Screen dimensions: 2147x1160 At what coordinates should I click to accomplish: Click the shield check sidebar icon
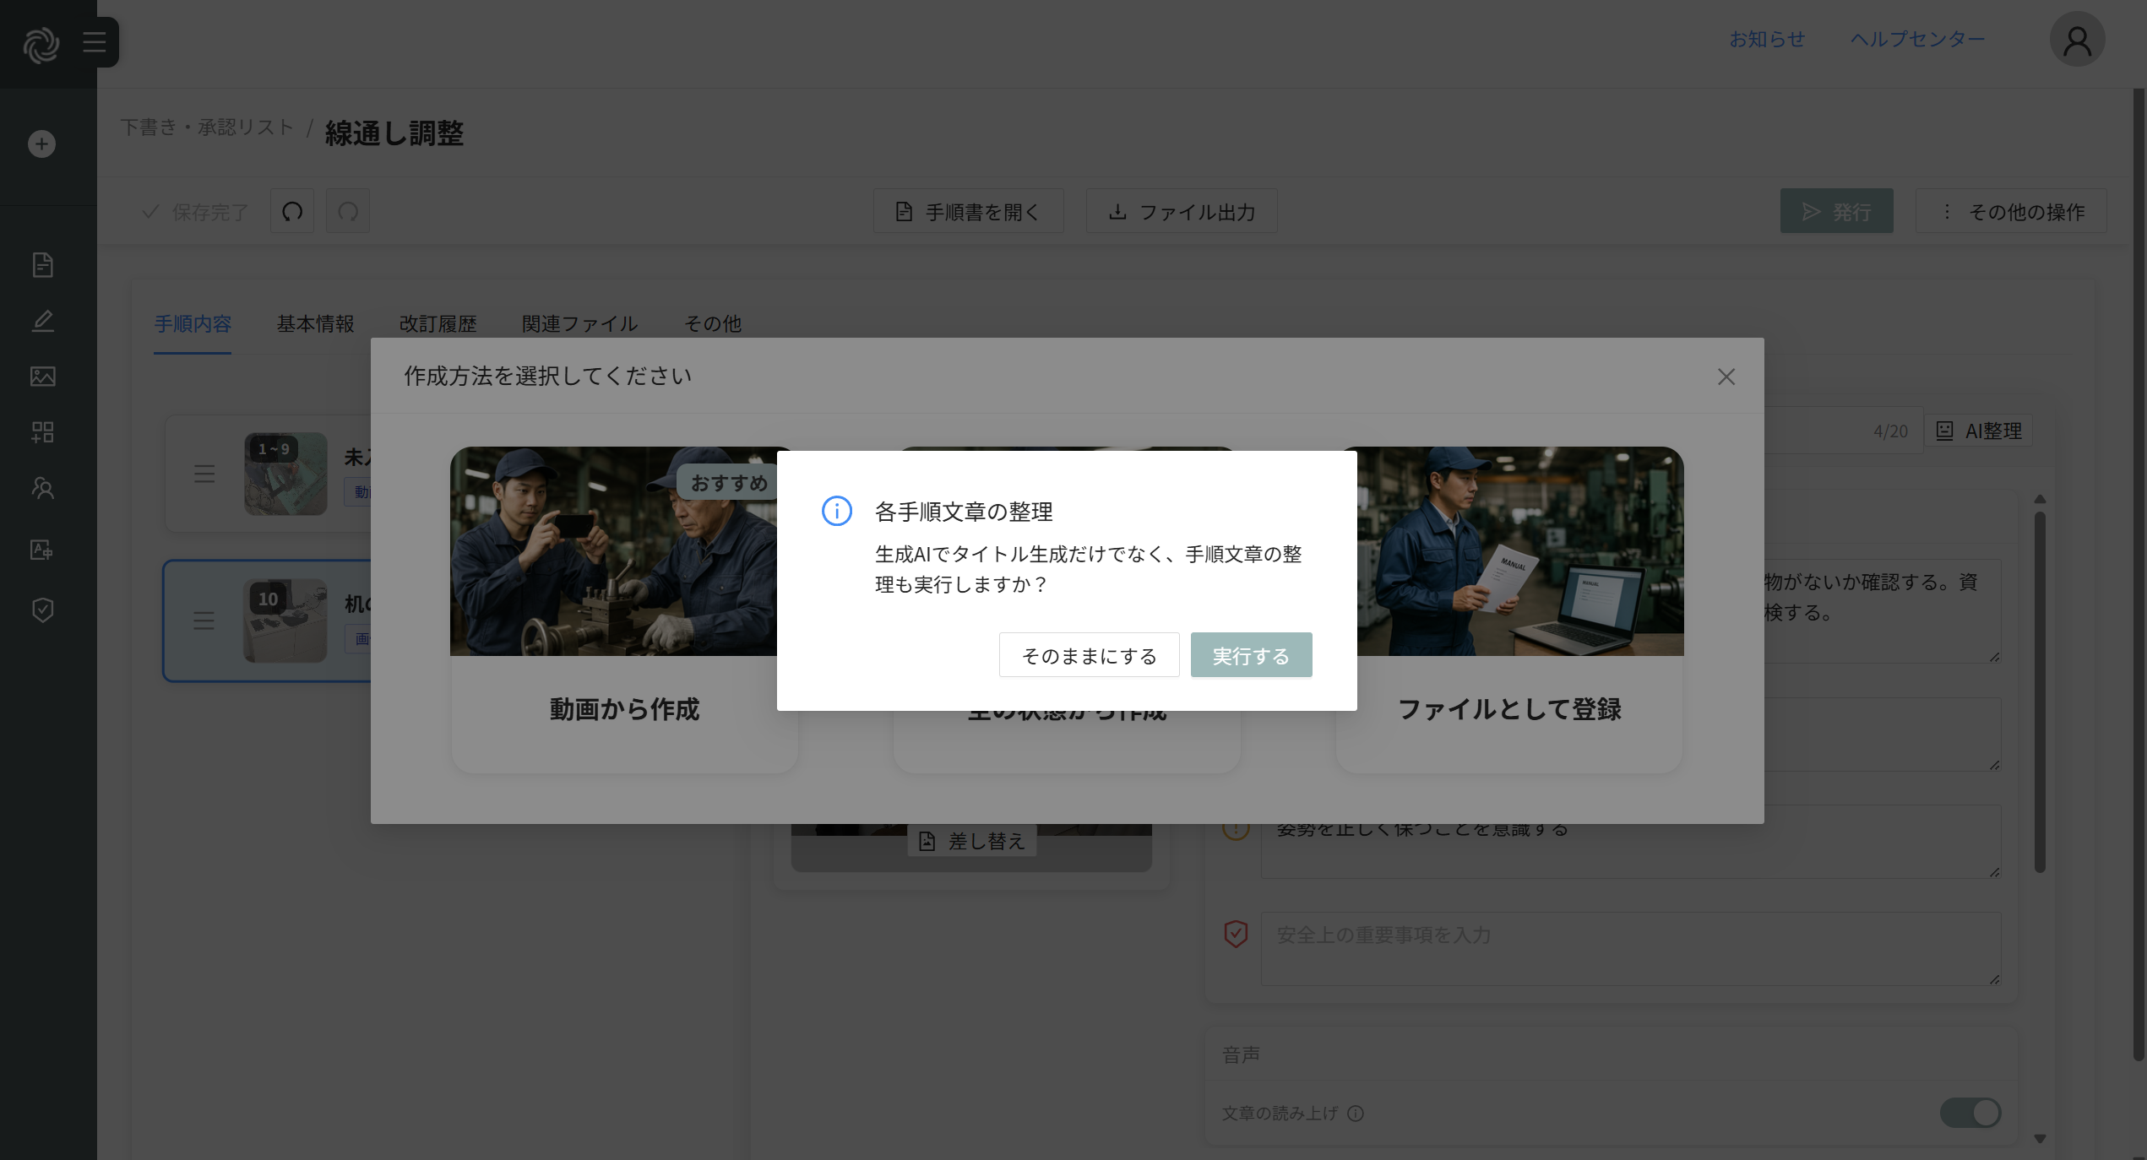tap(42, 610)
